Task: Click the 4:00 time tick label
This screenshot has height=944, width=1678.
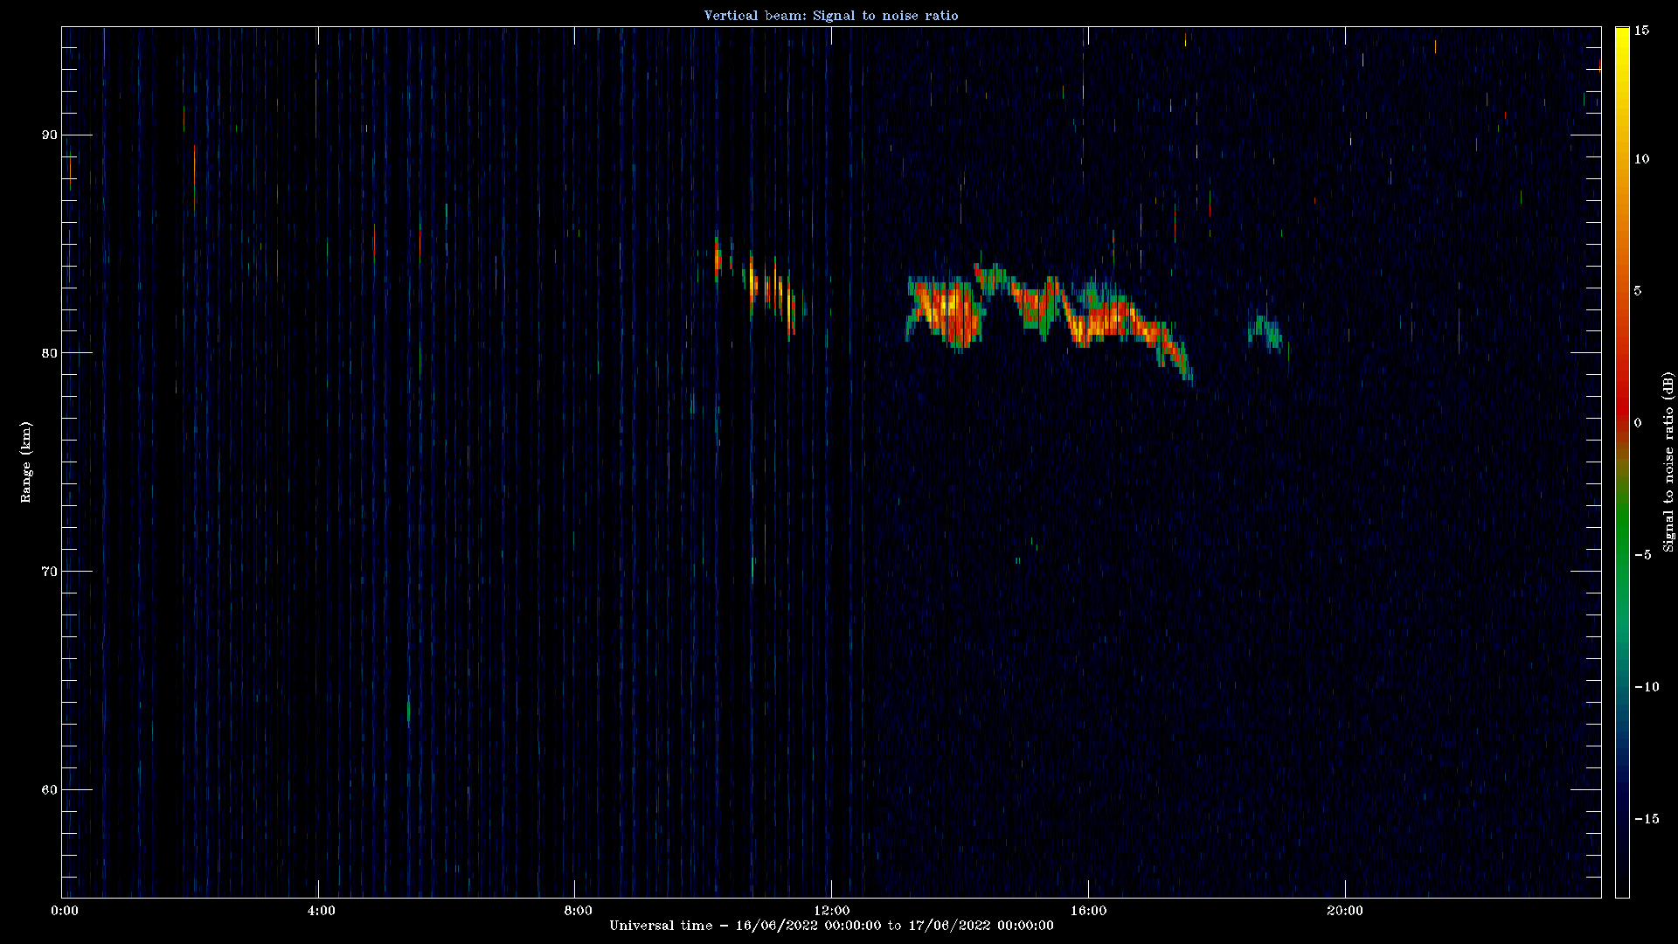Action: (321, 911)
